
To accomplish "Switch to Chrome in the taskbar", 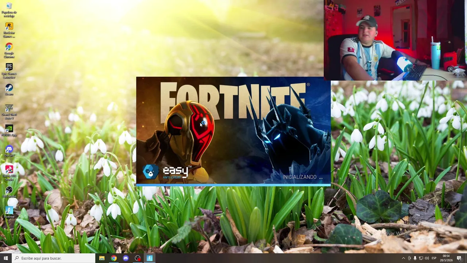I will pos(114,258).
